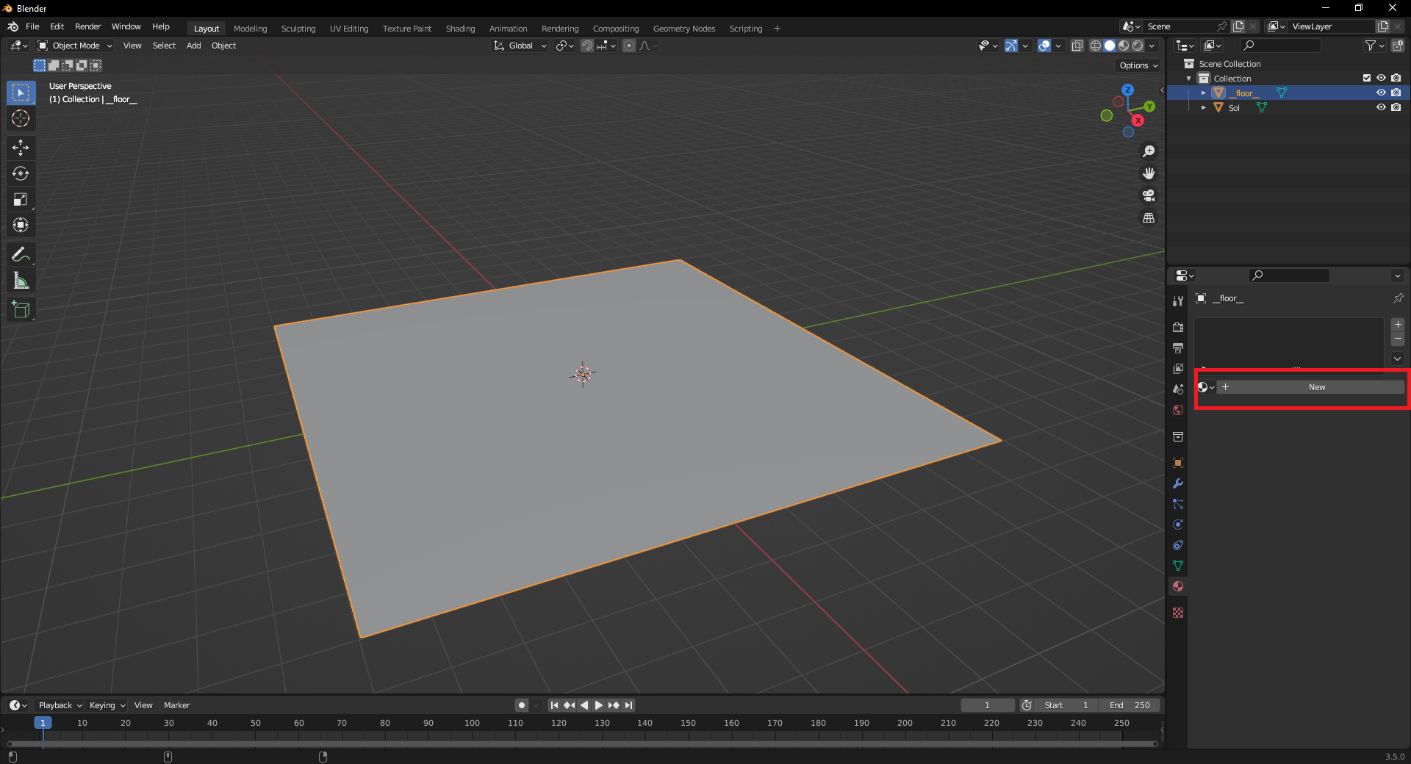Open the Object properties tab
Image resolution: width=1411 pixels, height=764 pixels.
click(x=1178, y=463)
